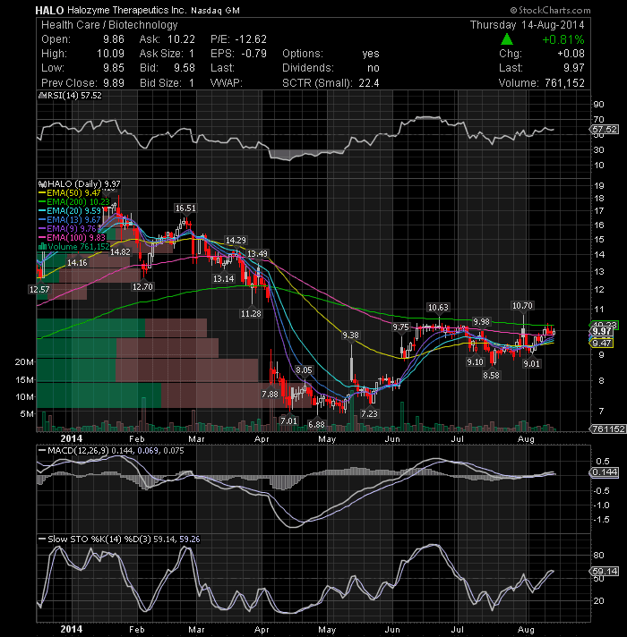Click the 9.01 low price label
627x637 pixels.
(531, 363)
